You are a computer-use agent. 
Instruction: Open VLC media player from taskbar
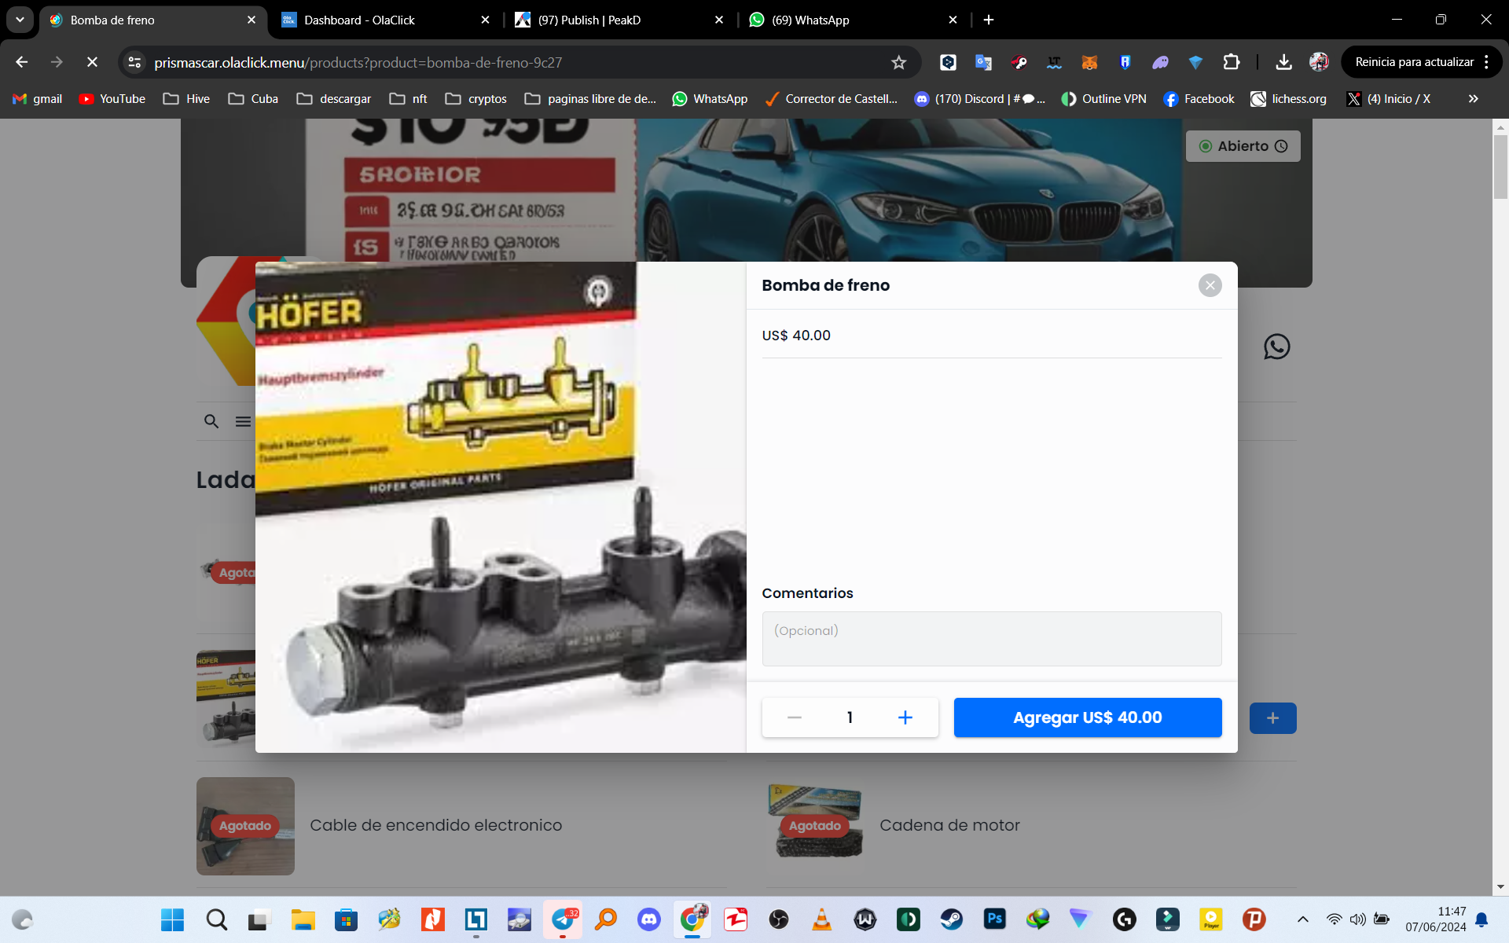822,919
